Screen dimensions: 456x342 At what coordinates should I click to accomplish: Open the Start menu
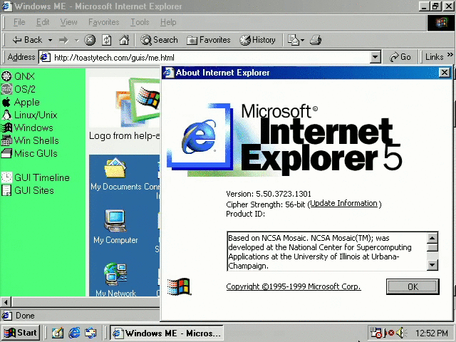[21, 333]
